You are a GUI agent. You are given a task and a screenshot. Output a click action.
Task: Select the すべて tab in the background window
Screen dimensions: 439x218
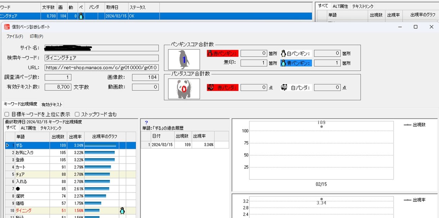[323, 6]
